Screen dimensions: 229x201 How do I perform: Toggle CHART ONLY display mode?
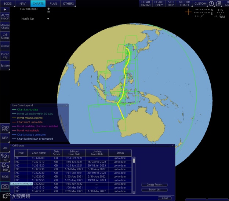click(x=159, y=4)
